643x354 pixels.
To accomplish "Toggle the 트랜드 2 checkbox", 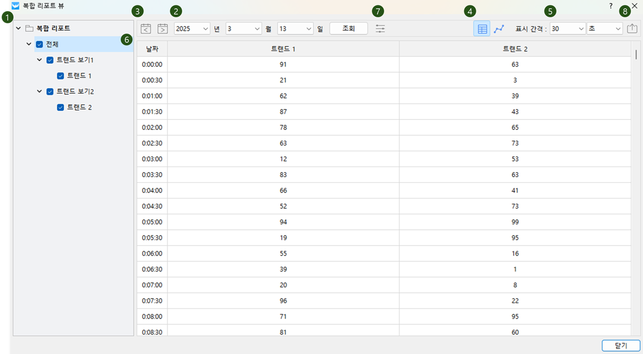I will [61, 107].
